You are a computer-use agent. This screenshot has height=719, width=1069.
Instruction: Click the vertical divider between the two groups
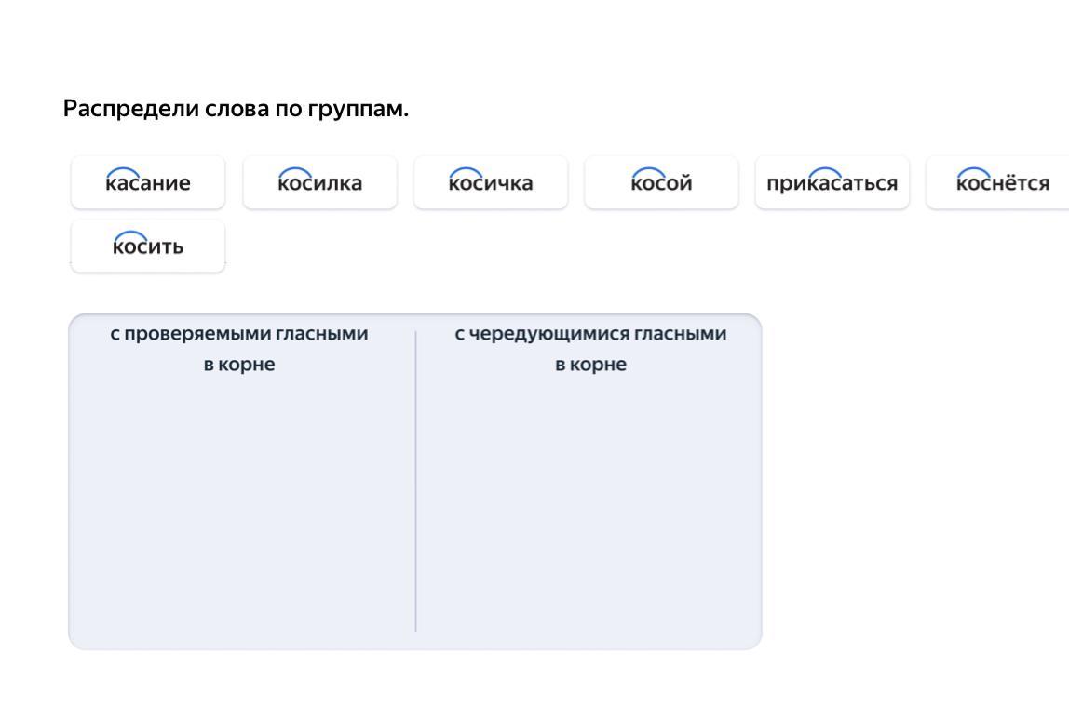[415, 482]
